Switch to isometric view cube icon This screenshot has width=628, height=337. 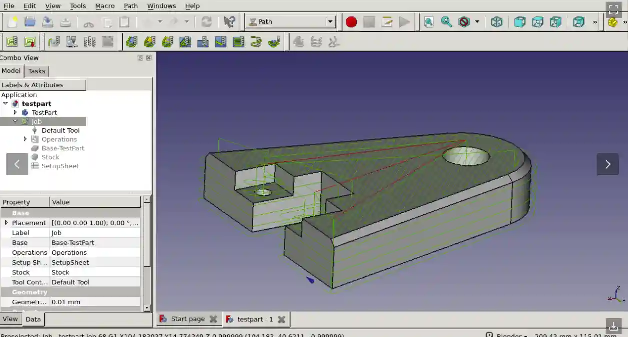[x=496, y=22]
